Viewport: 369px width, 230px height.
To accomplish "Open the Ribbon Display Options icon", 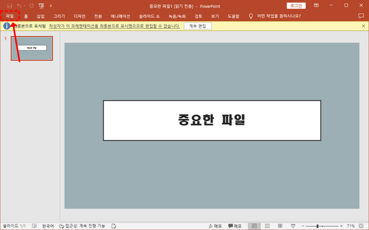I will tap(316, 6).
